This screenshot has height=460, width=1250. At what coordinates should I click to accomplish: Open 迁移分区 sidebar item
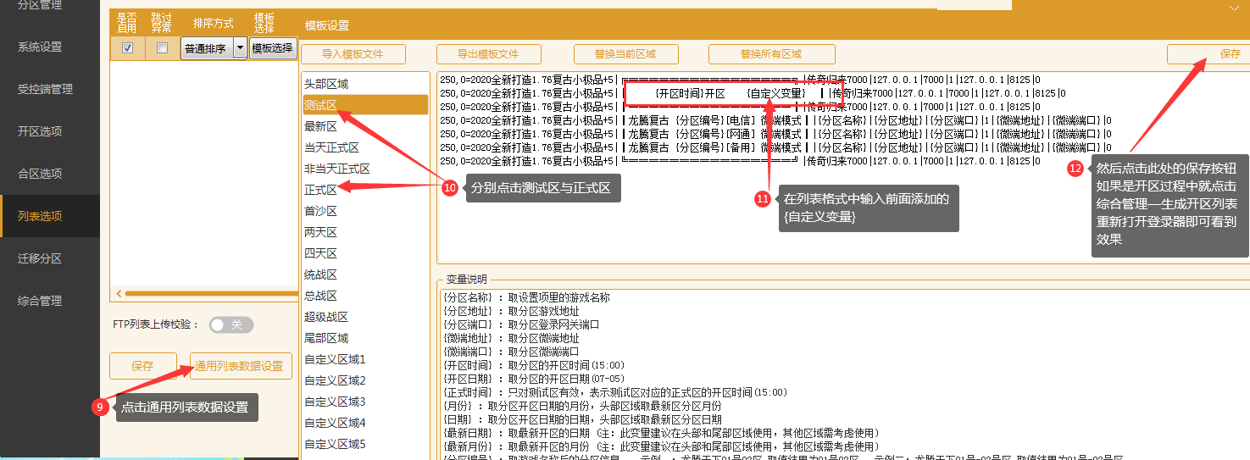click(x=40, y=258)
